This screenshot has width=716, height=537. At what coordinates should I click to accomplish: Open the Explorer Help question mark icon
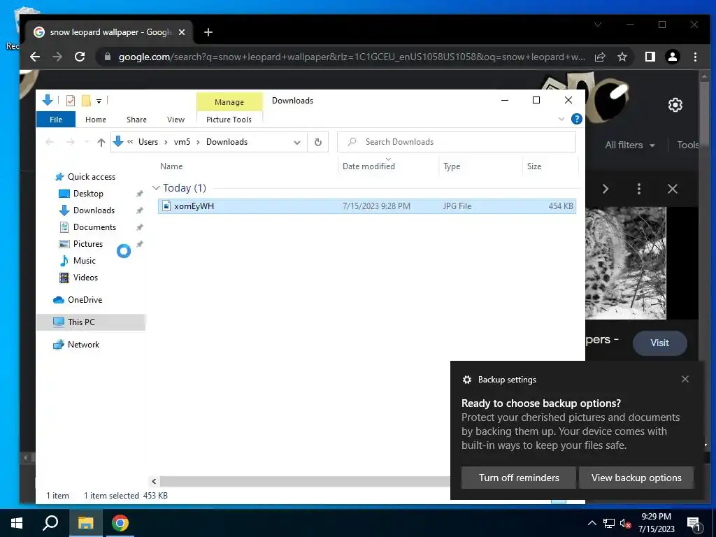pos(577,119)
